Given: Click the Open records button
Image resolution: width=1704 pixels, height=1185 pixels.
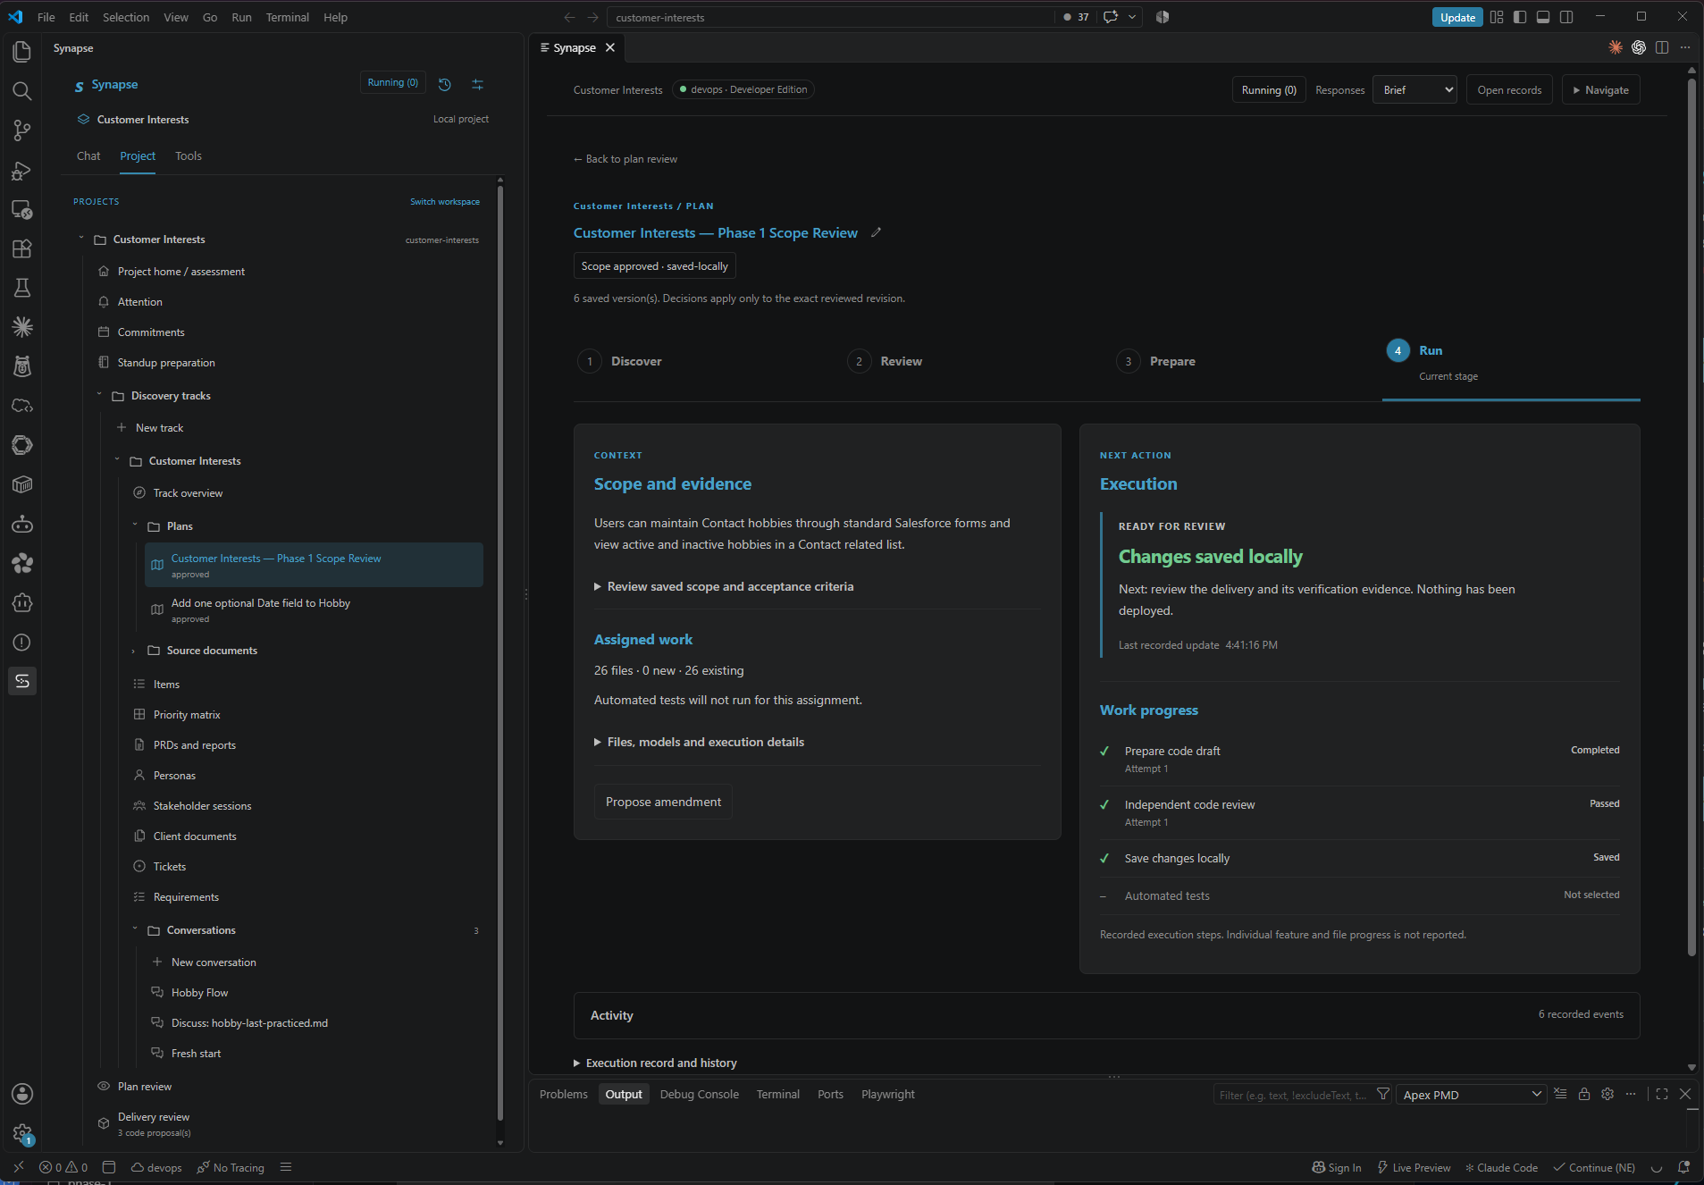Looking at the screenshot, I should click(1509, 90).
